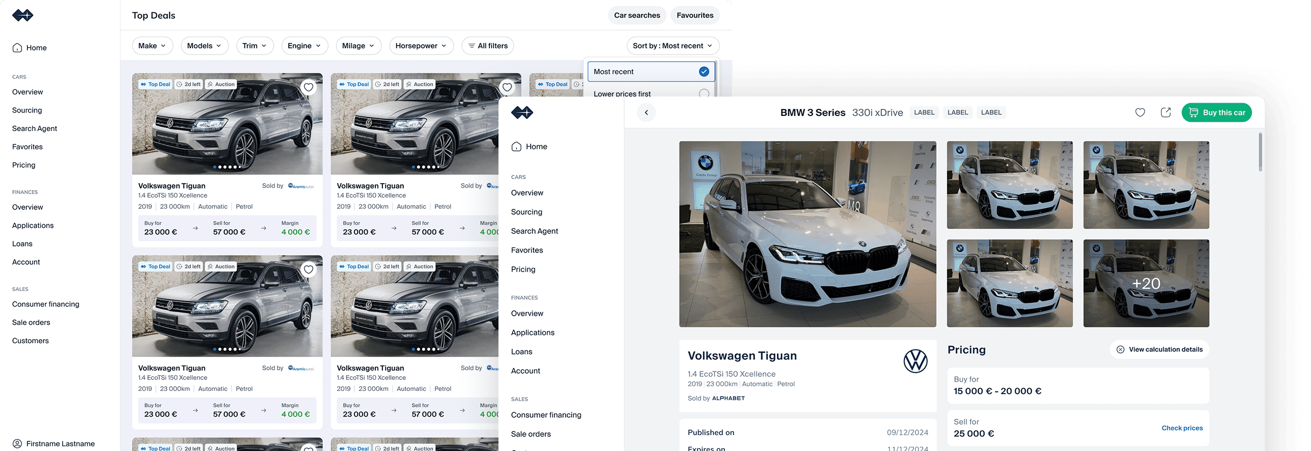Click the Home icon in the Top Deals sidebar
Viewport: 1311px width, 451px height.
17,48
